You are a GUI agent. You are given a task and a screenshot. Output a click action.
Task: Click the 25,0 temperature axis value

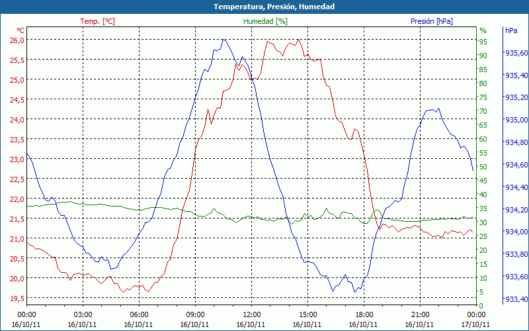tap(17, 80)
